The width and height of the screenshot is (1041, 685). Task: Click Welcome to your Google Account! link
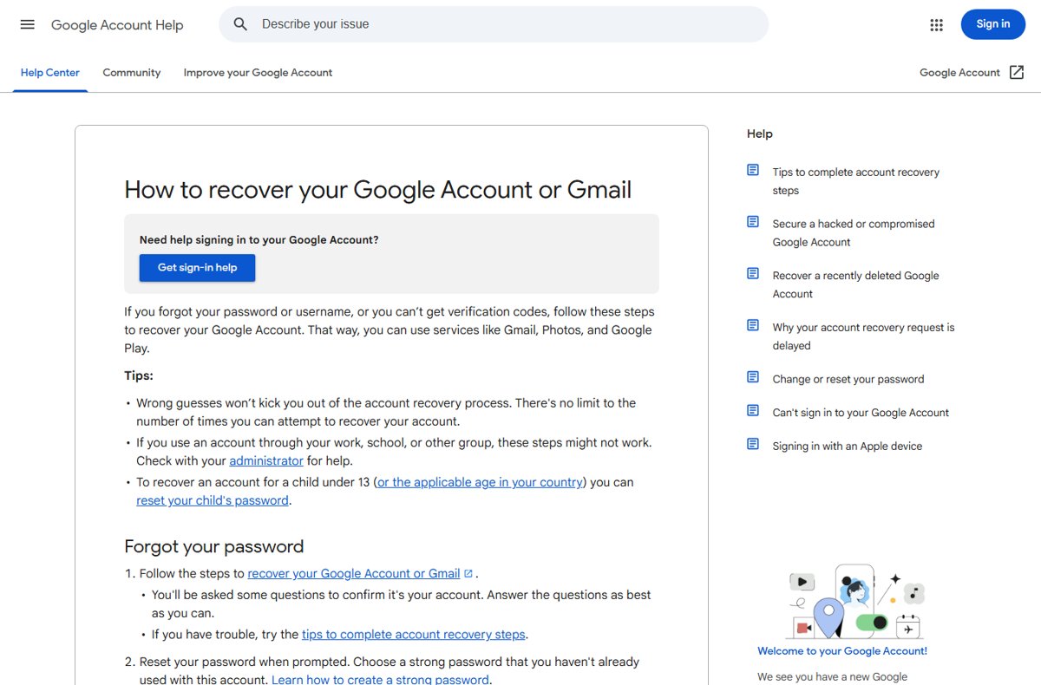coord(842,651)
